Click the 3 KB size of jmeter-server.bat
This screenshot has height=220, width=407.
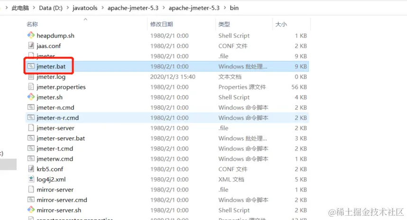301,138
